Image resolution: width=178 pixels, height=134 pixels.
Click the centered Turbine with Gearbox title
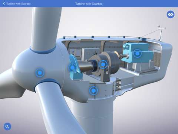point(89,4)
